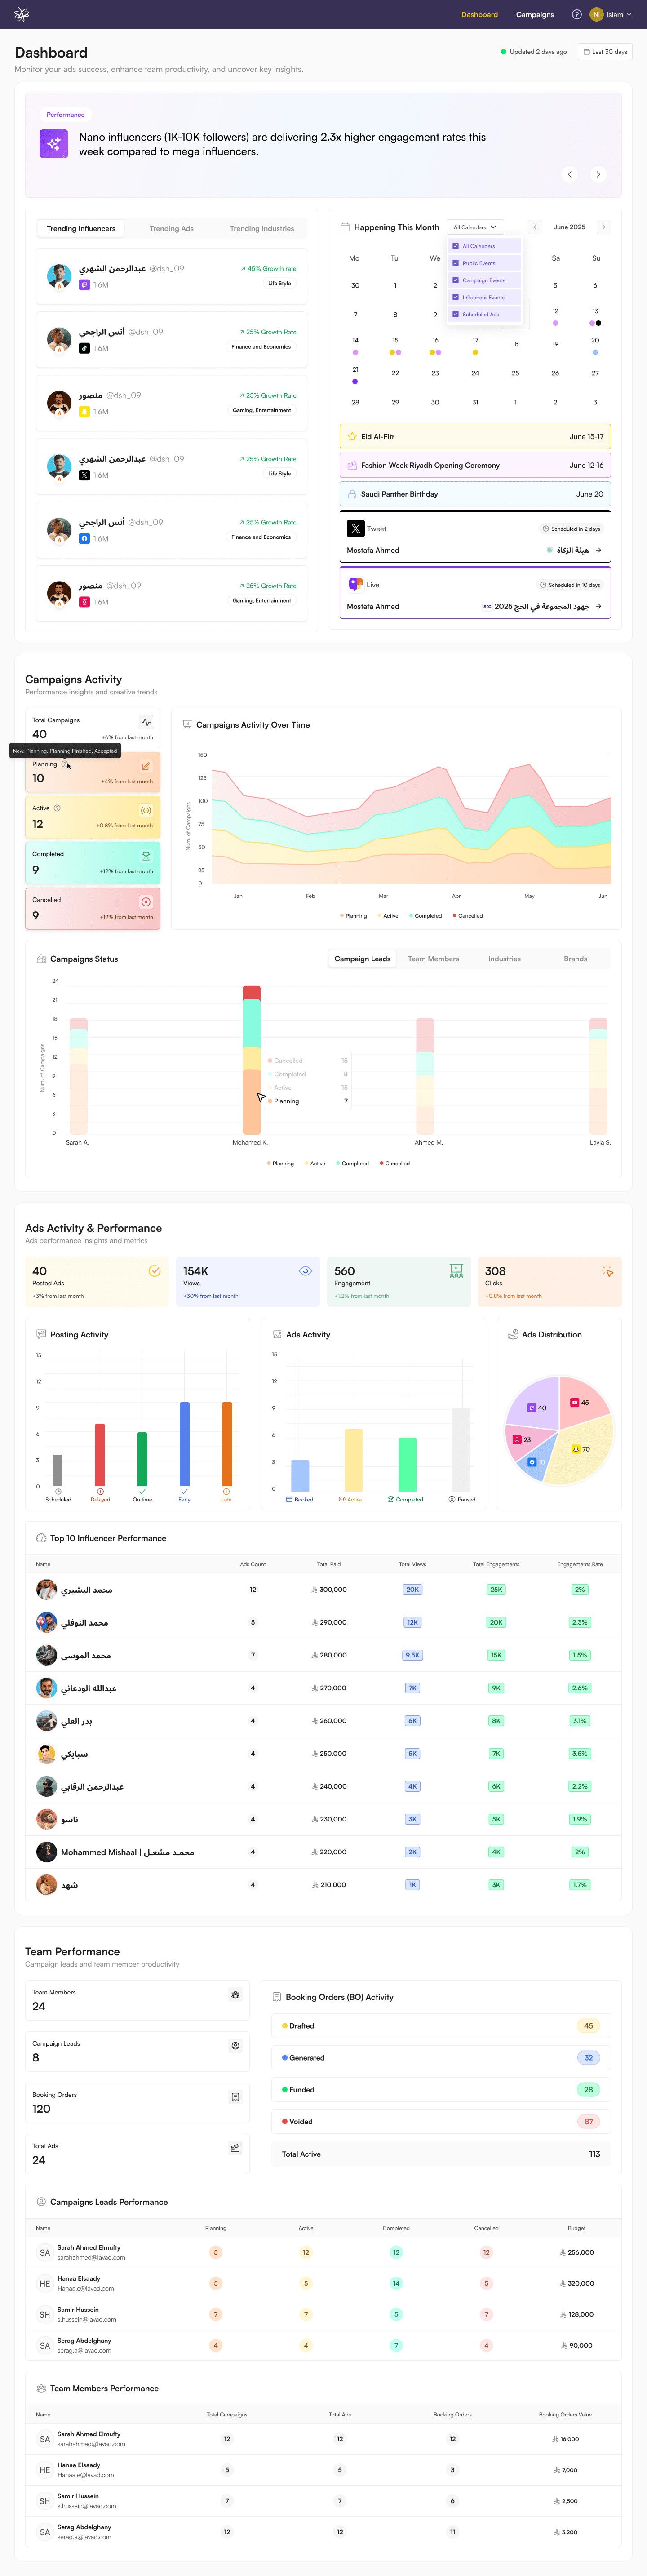
Task: Open the Islam user account menu
Action: pos(611,14)
